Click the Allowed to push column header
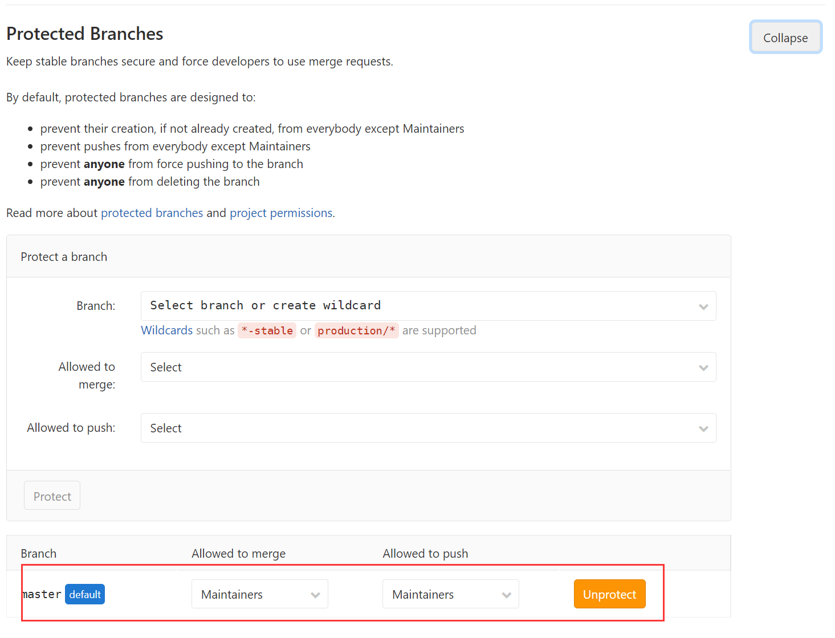The height and width of the screenshot is (638, 835). [x=425, y=554]
